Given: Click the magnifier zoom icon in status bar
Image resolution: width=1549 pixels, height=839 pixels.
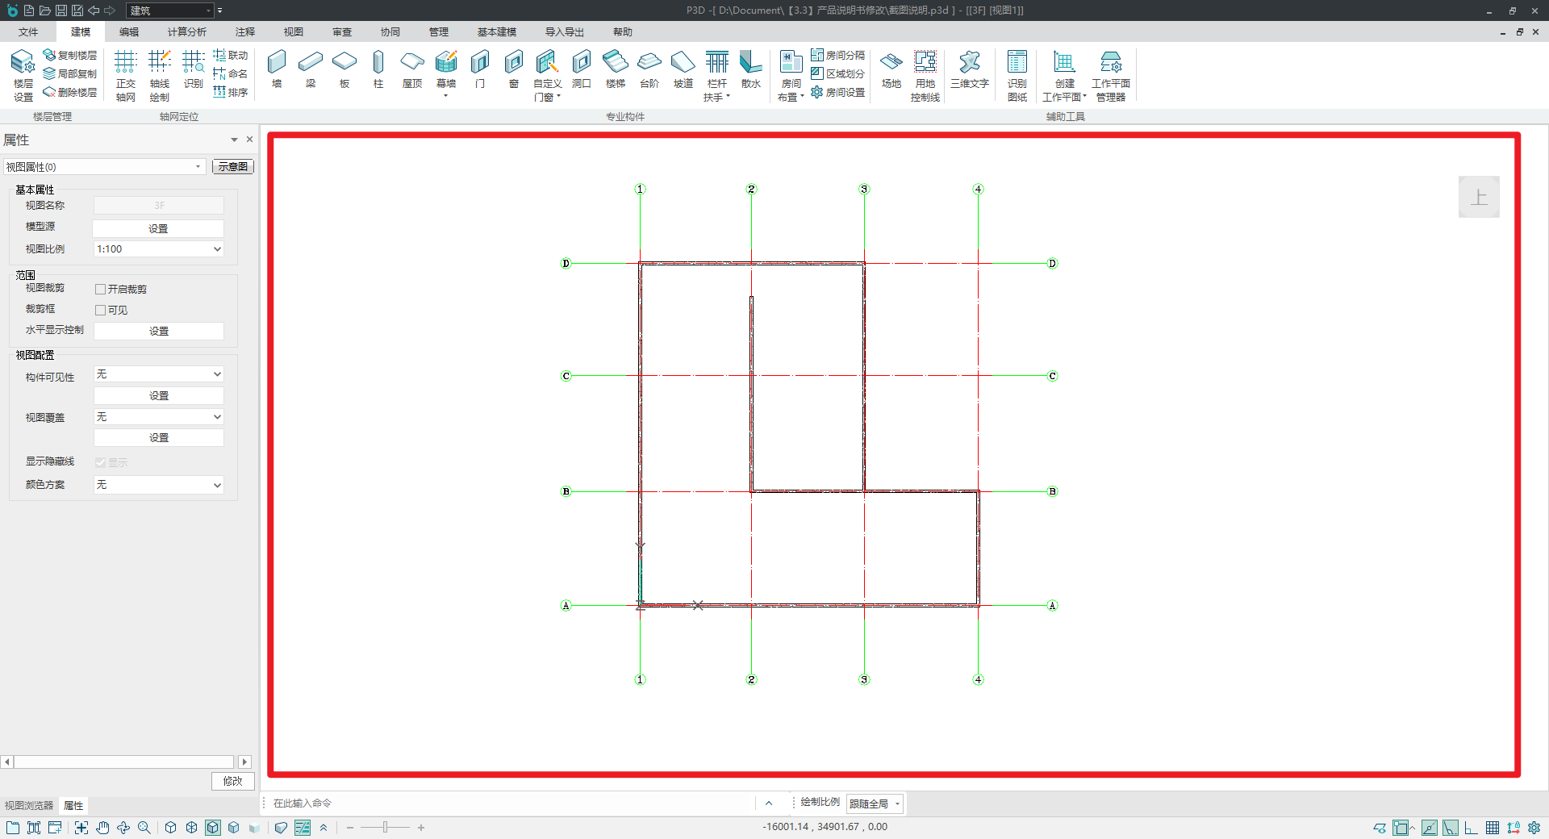Looking at the screenshot, I should click(x=144, y=828).
